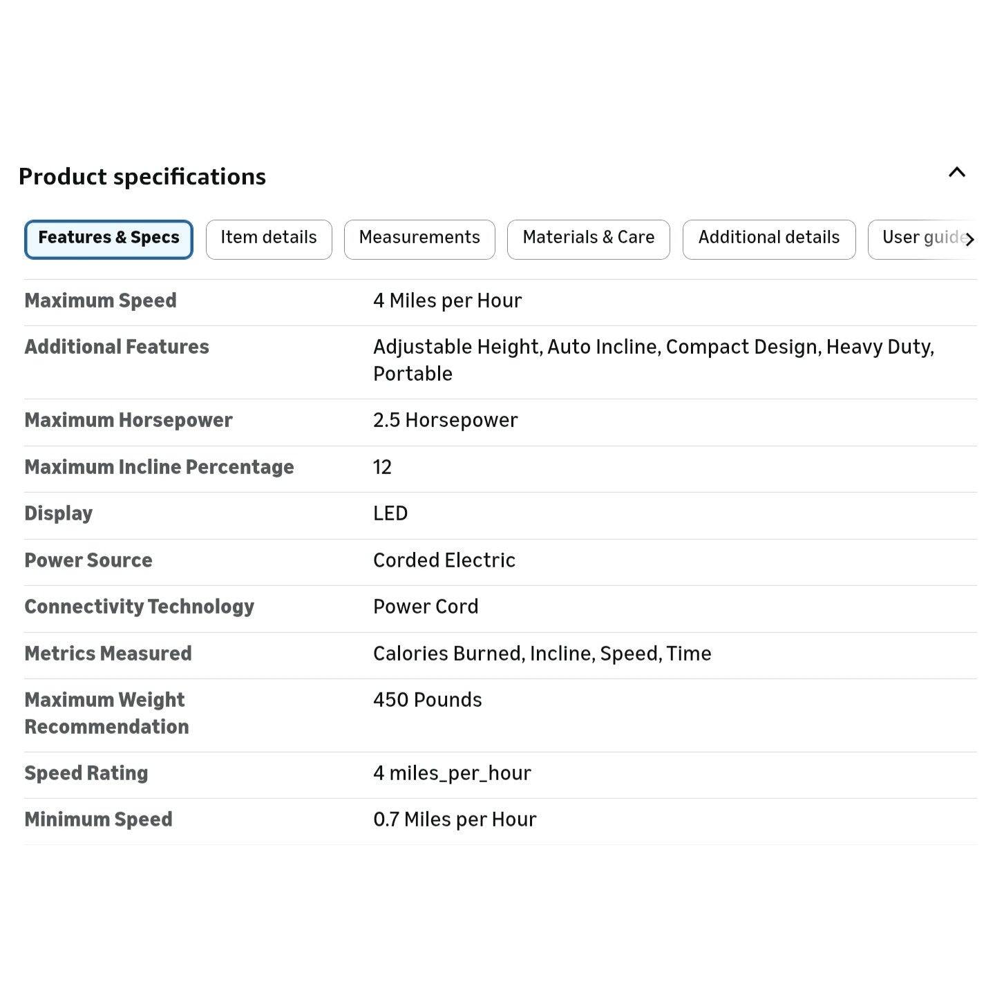The width and height of the screenshot is (995, 995).
Task: Click the 0.7 Miles per Hour value
Action: pos(454,820)
